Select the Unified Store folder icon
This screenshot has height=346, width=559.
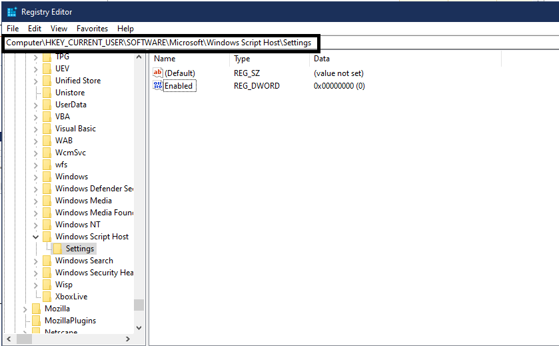coord(47,81)
